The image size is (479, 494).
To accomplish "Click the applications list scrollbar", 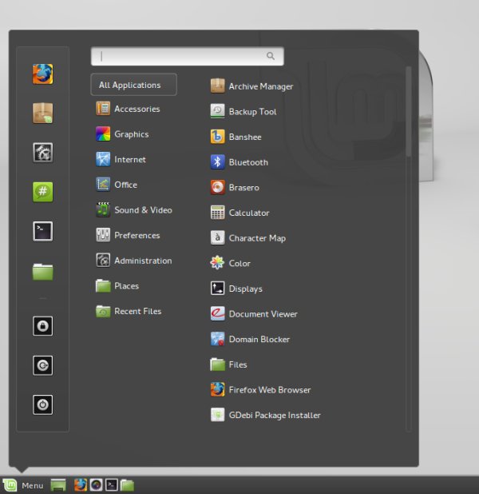I will tap(409, 112).
